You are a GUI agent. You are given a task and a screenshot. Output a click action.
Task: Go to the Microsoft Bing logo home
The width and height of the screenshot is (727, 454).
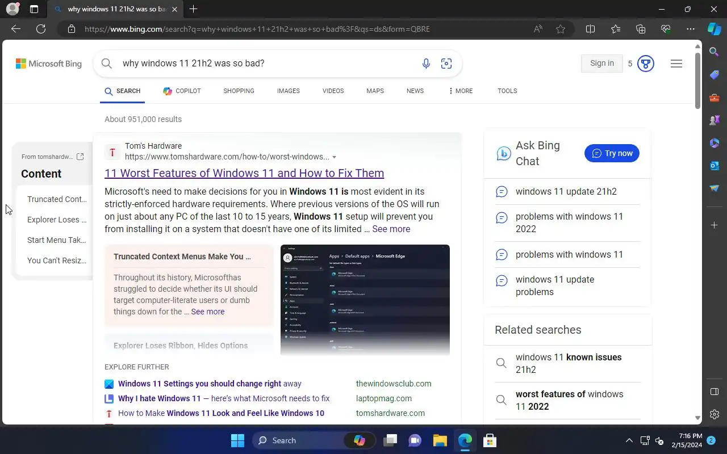click(x=49, y=64)
